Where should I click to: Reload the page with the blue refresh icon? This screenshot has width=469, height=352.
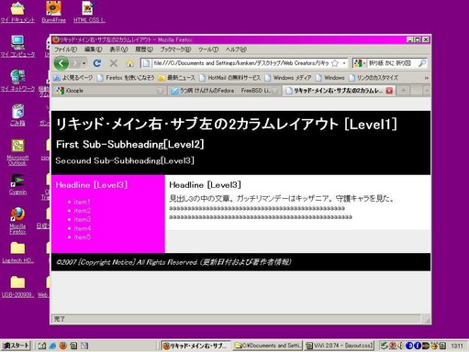pyautogui.click(x=97, y=63)
